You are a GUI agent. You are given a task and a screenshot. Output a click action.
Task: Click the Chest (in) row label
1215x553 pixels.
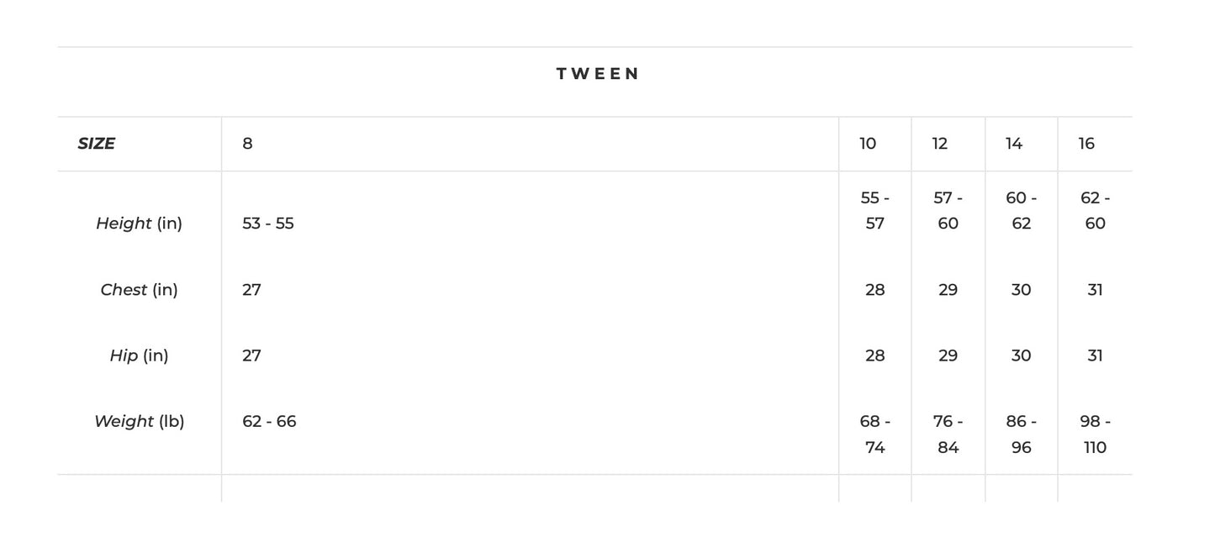pyautogui.click(x=139, y=290)
